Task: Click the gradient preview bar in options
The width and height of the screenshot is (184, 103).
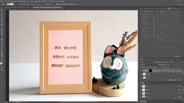Action: (x=10, y=4)
